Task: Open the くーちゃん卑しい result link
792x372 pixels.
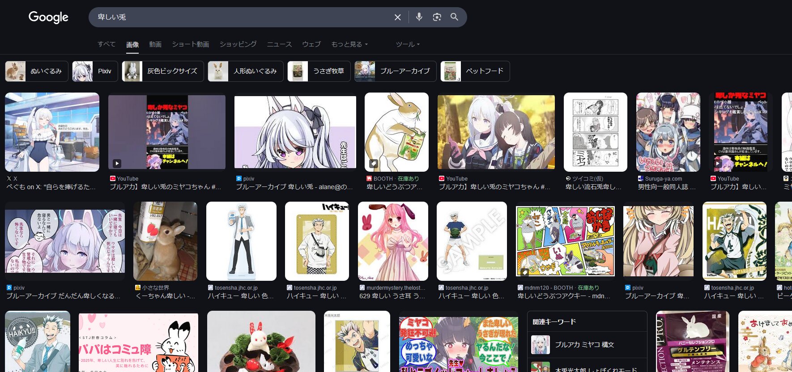Action: (165, 296)
